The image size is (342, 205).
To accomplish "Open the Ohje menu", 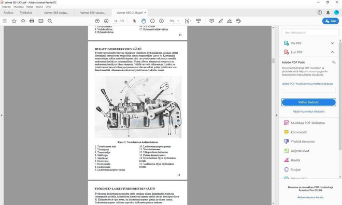I will [x=48, y=7].
